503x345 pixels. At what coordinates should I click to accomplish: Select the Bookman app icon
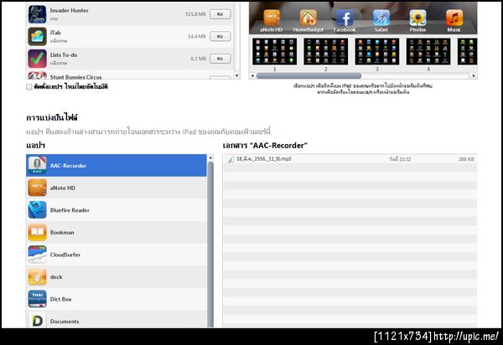click(x=37, y=232)
